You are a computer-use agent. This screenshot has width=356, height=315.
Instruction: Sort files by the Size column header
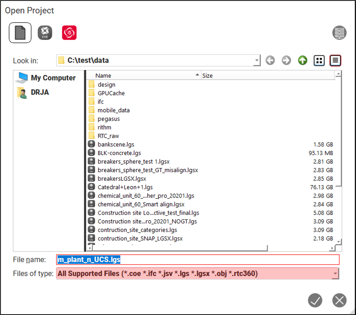(x=267, y=76)
